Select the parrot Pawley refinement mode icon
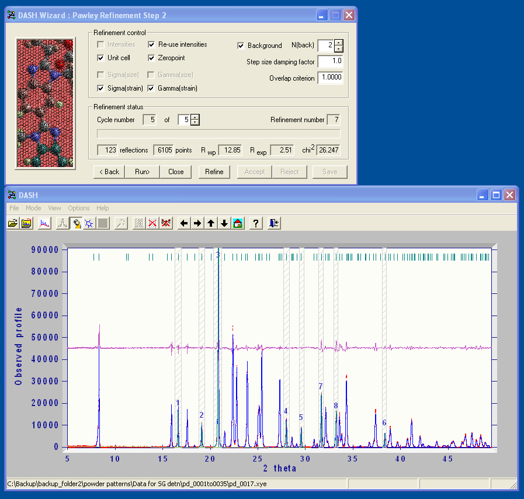The height and width of the screenshot is (499, 524). point(76,223)
